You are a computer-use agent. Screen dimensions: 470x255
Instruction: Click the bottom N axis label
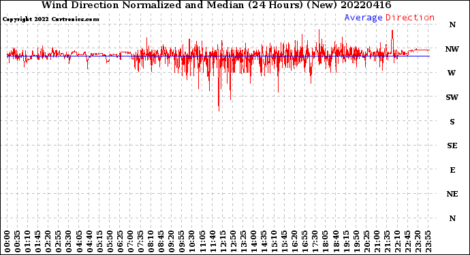[452, 218]
